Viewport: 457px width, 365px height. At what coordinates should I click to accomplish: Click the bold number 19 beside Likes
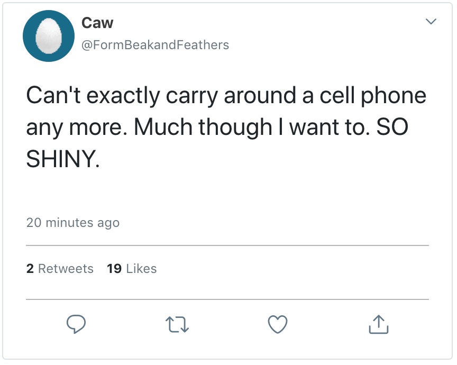[114, 269]
